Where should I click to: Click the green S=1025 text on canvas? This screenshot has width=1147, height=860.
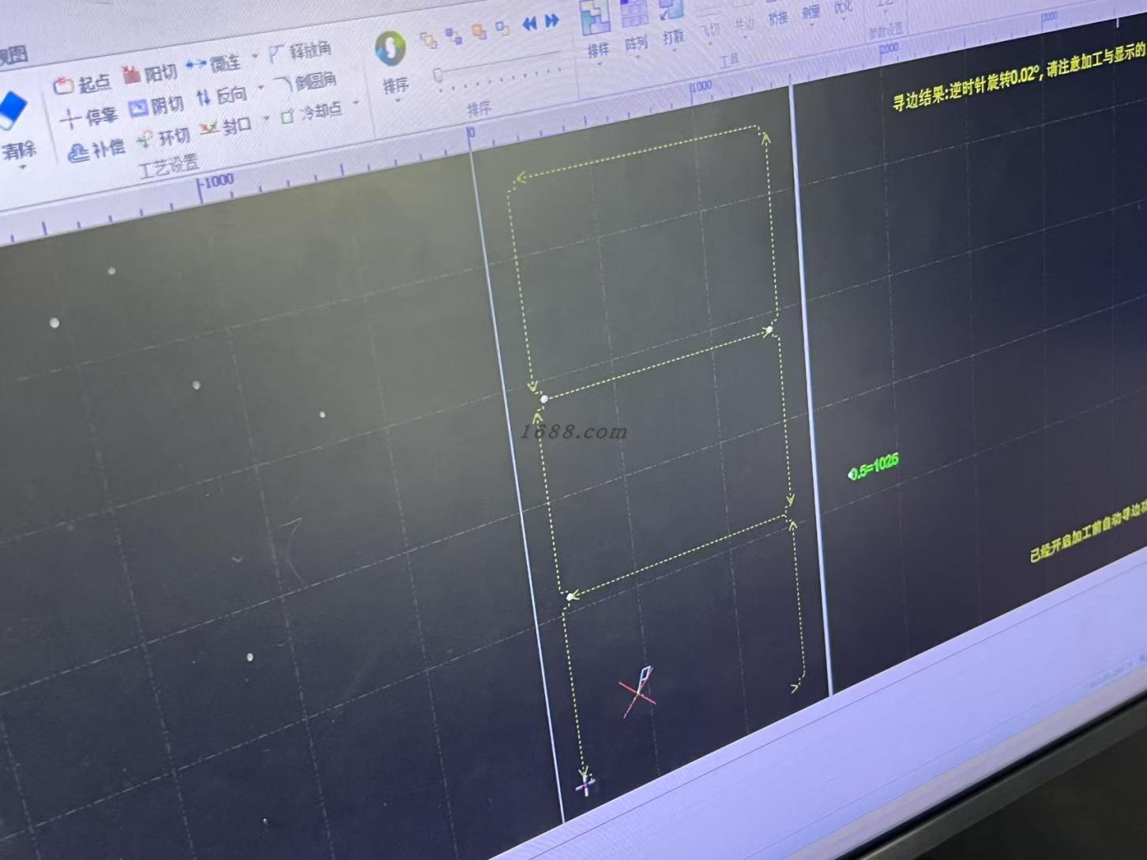pyautogui.click(x=874, y=467)
